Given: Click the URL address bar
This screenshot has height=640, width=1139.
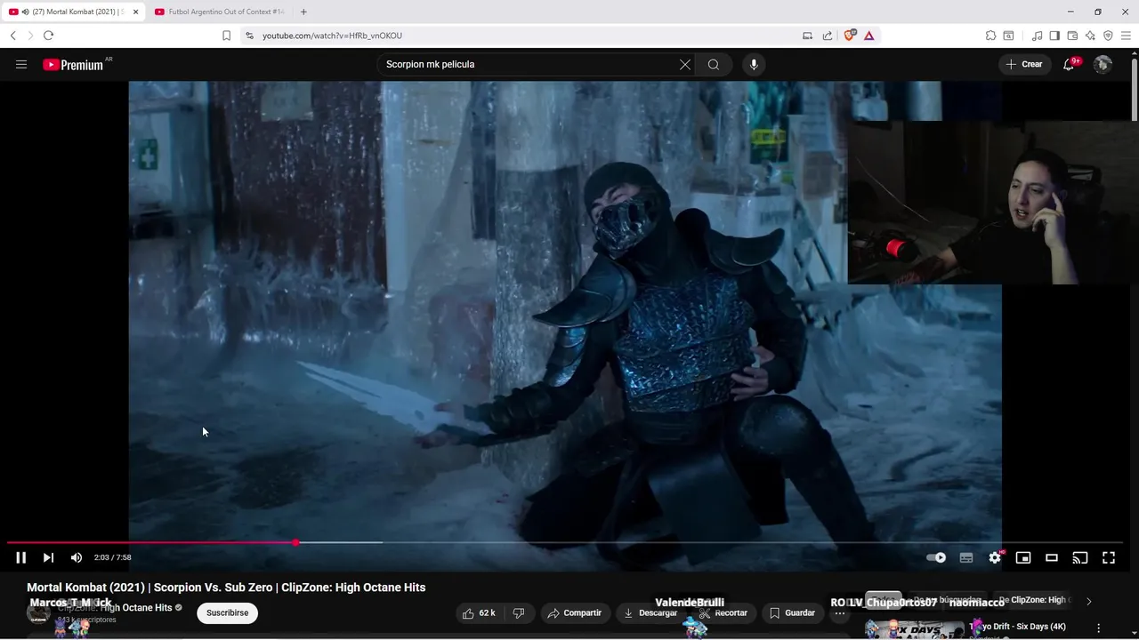Looking at the screenshot, I should [x=525, y=36].
